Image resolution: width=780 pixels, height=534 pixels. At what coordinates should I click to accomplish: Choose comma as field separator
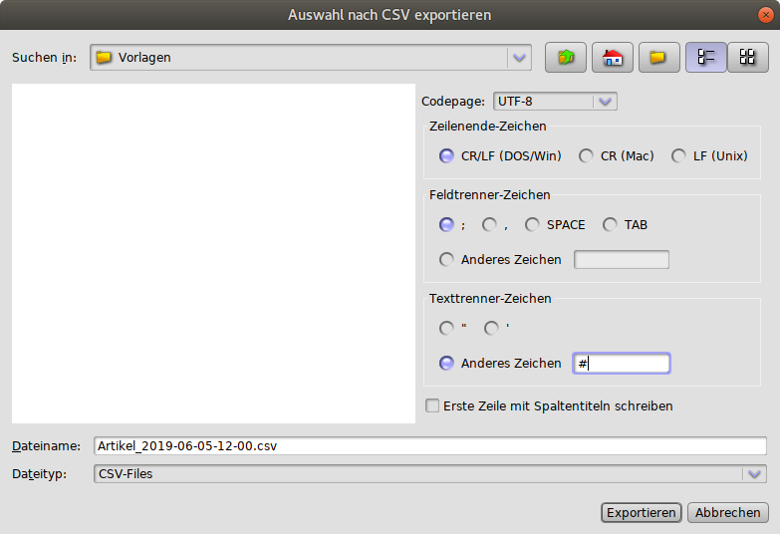(489, 225)
